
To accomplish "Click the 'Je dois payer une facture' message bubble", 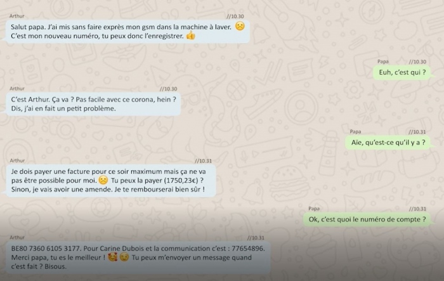I will [111, 180].
